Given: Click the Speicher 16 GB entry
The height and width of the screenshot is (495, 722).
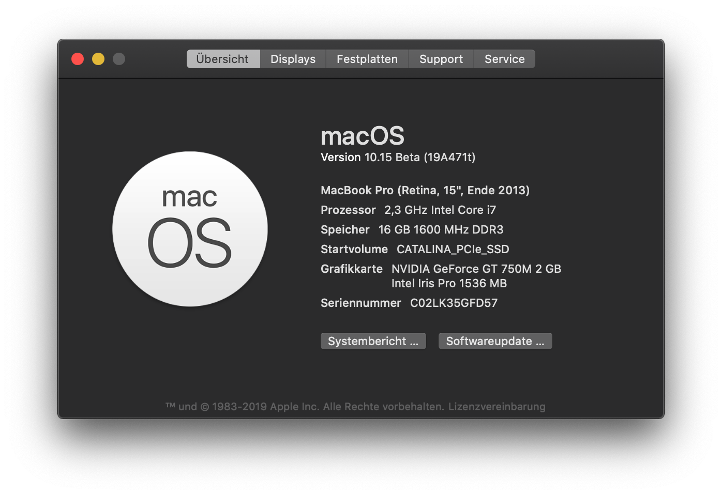Looking at the screenshot, I should [412, 229].
